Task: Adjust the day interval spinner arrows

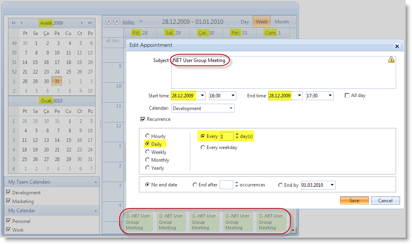Action: click(x=237, y=136)
